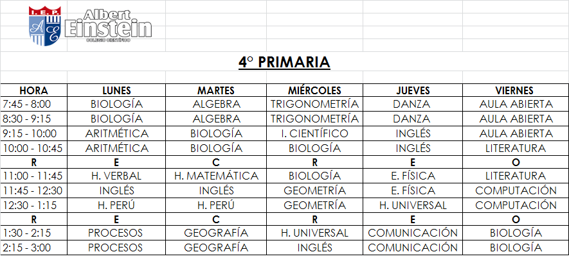Select Tuesday's H. PERÚ cell
The image size is (569, 261).
[x=216, y=205]
